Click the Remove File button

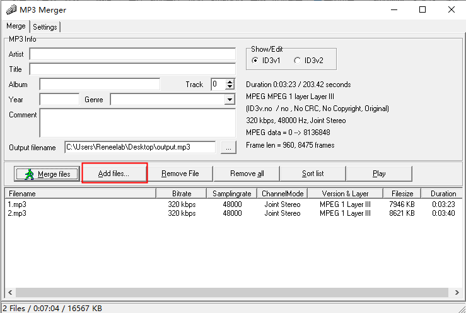[180, 174]
